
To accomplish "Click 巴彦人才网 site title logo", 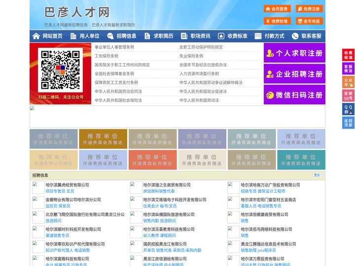I will click(x=77, y=12).
